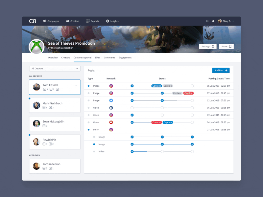Click Sean McLoughlin's avatar
The width and height of the screenshot is (263, 197).
pos(36,123)
